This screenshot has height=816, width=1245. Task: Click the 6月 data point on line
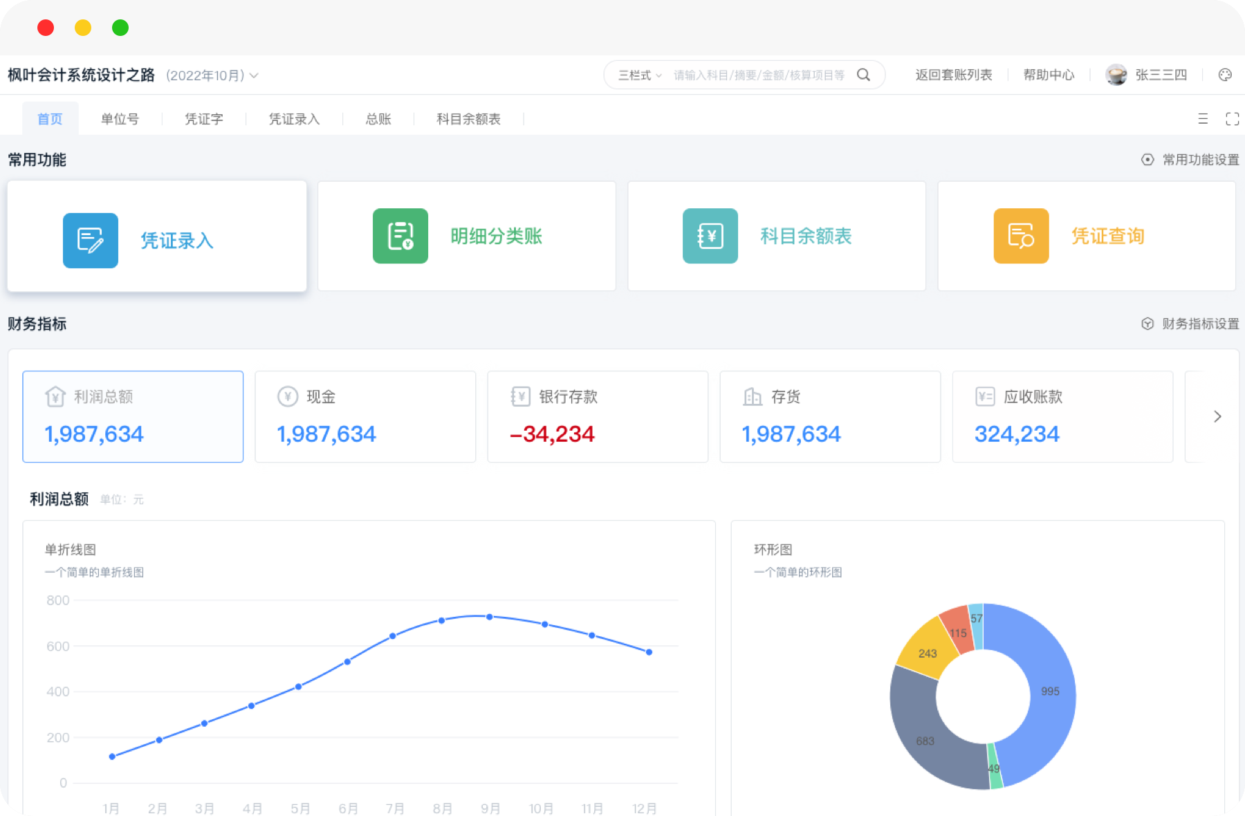[x=347, y=662]
